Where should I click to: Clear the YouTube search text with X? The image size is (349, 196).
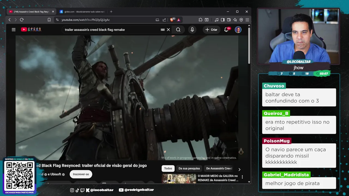click(168, 30)
